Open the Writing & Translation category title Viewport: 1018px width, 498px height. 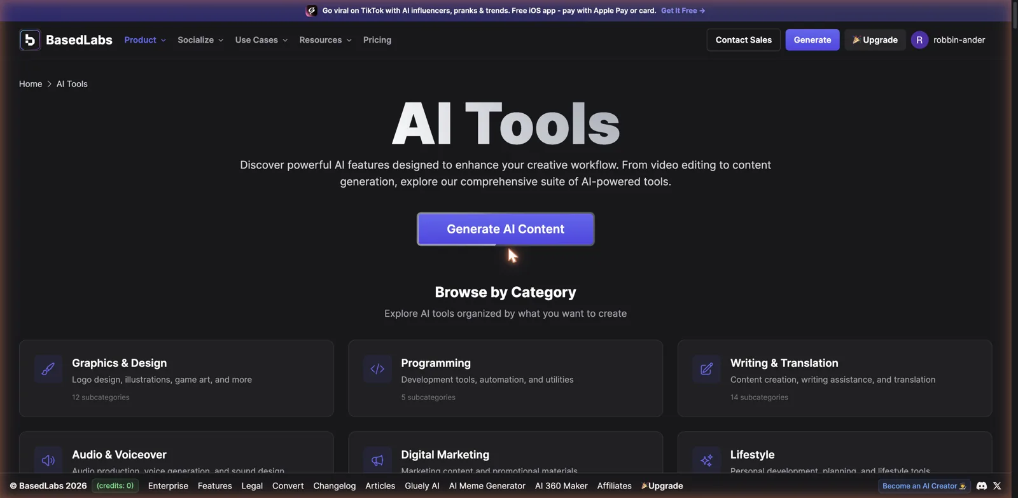(x=784, y=363)
